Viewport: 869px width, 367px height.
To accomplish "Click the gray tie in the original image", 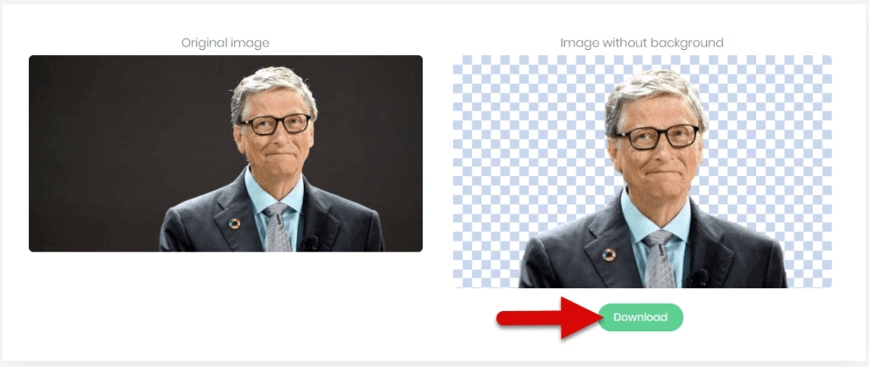I will click(278, 227).
